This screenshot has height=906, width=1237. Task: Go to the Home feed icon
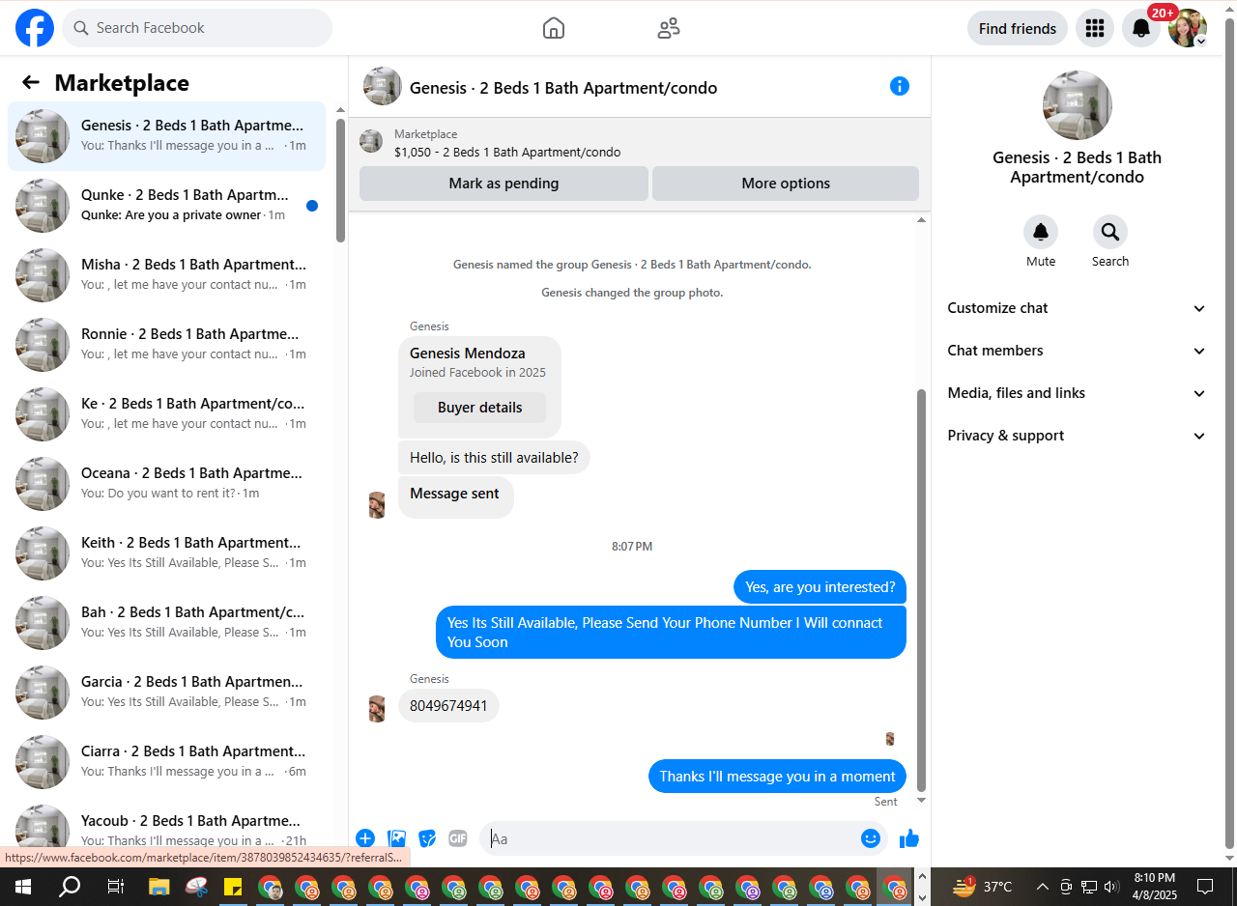click(x=554, y=28)
